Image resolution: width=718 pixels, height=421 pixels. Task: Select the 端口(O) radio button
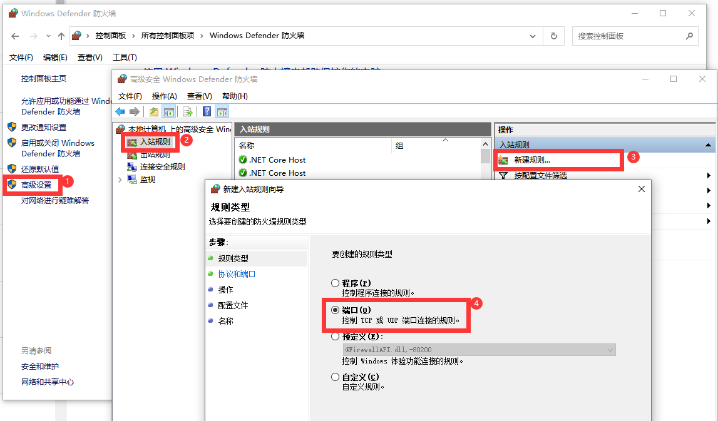336,310
